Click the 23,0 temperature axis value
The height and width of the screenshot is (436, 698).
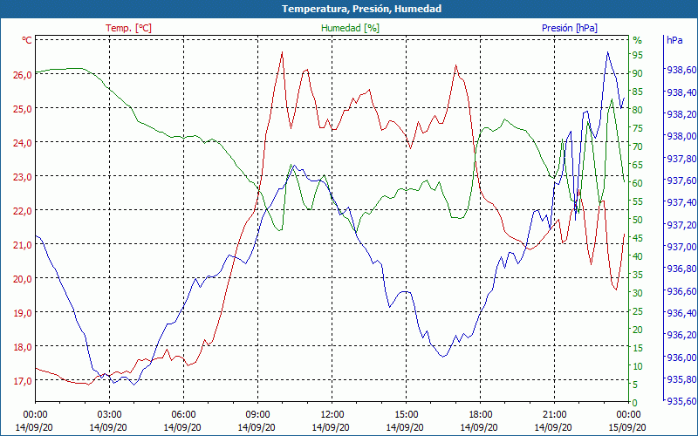23,177
